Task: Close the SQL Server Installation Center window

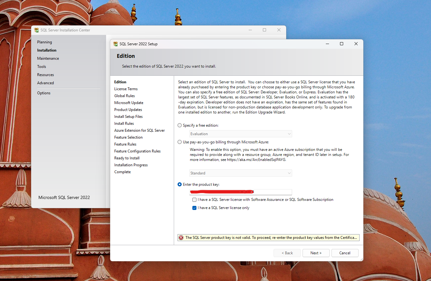Action: coord(279,30)
